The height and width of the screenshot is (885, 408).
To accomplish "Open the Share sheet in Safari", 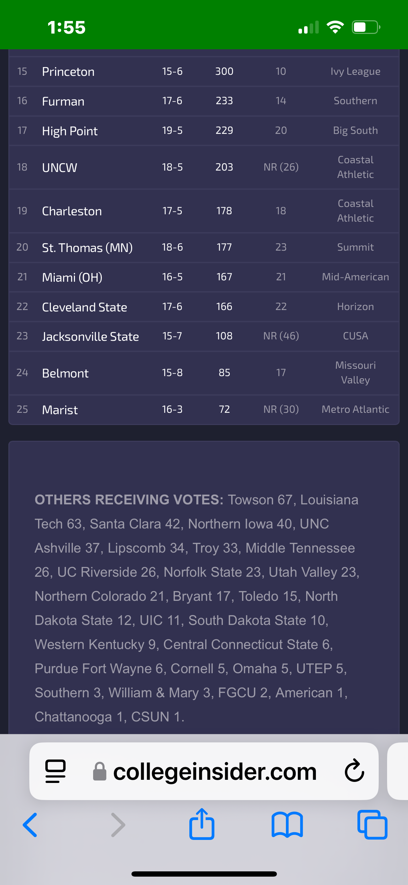I will tap(202, 824).
